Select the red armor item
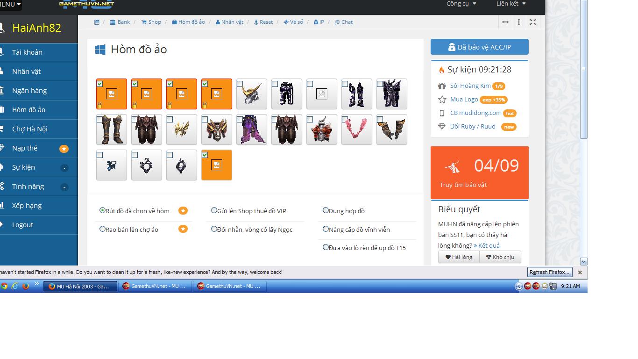Viewport: 638px width, 359px height. tap(322, 129)
